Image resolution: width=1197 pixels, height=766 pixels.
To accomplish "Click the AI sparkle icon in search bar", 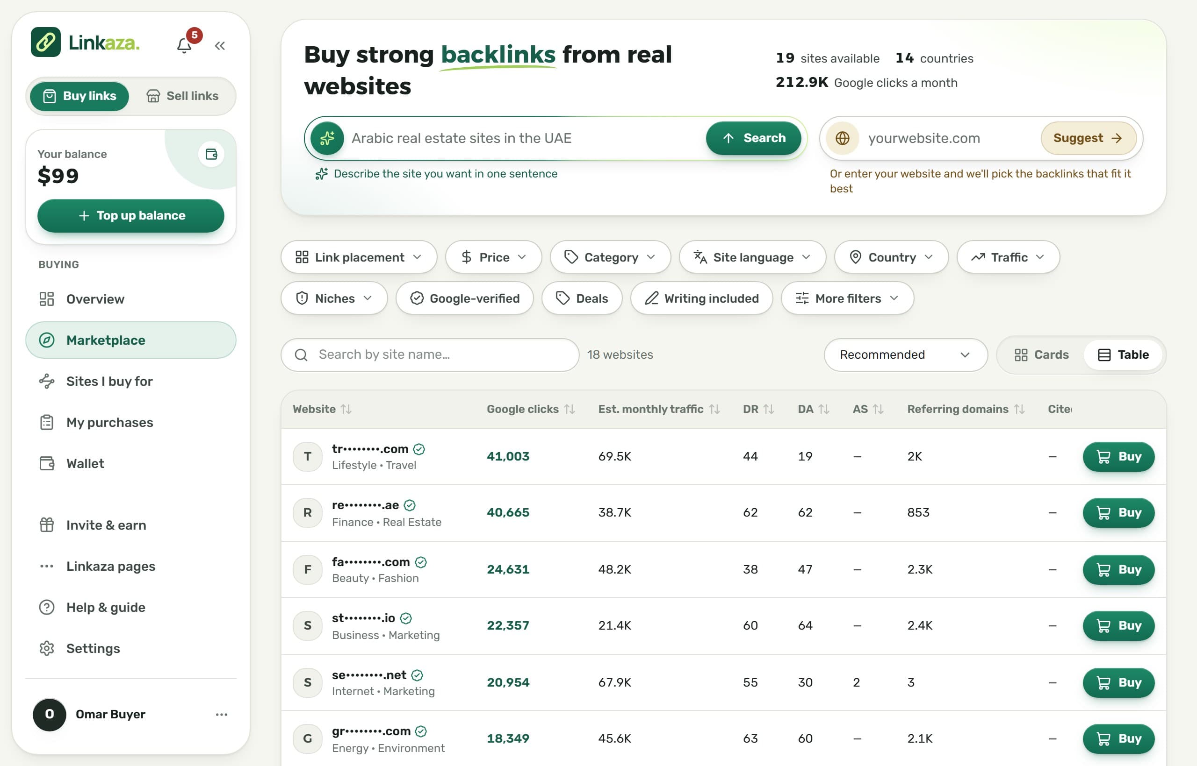I will (x=327, y=138).
